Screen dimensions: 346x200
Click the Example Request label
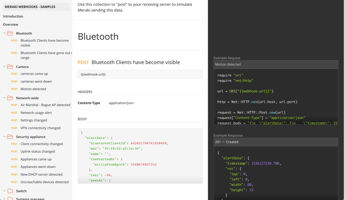coord(227,58)
